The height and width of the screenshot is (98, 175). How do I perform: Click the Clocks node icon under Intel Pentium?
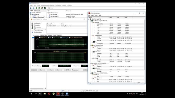[x=94, y=58]
